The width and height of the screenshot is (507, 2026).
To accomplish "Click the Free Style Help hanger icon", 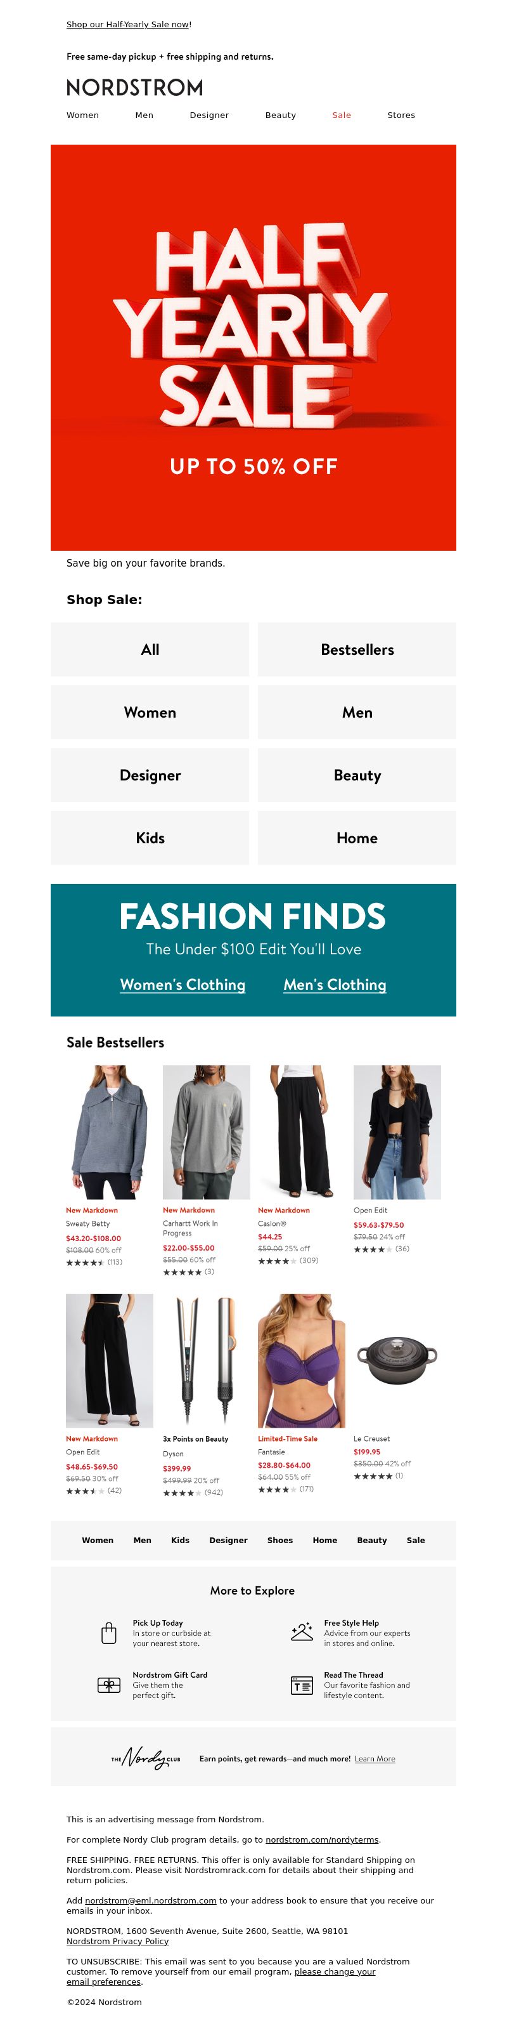I will pyautogui.click(x=302, y=1631).
